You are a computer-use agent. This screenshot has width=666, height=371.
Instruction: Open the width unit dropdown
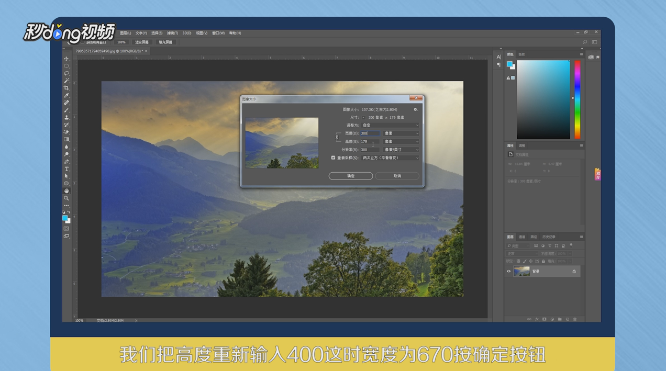pos(401,133)
